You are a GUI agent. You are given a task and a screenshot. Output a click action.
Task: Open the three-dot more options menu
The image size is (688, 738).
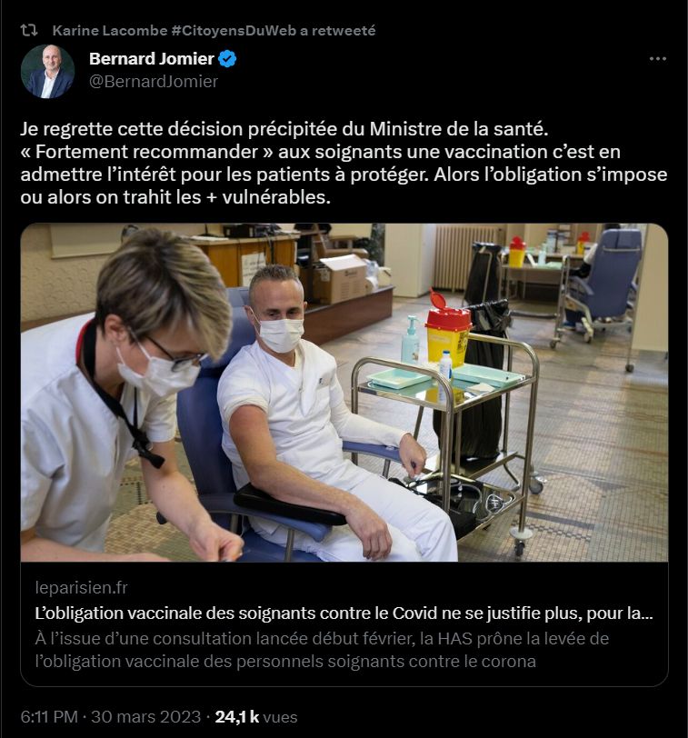click(657, 59)
